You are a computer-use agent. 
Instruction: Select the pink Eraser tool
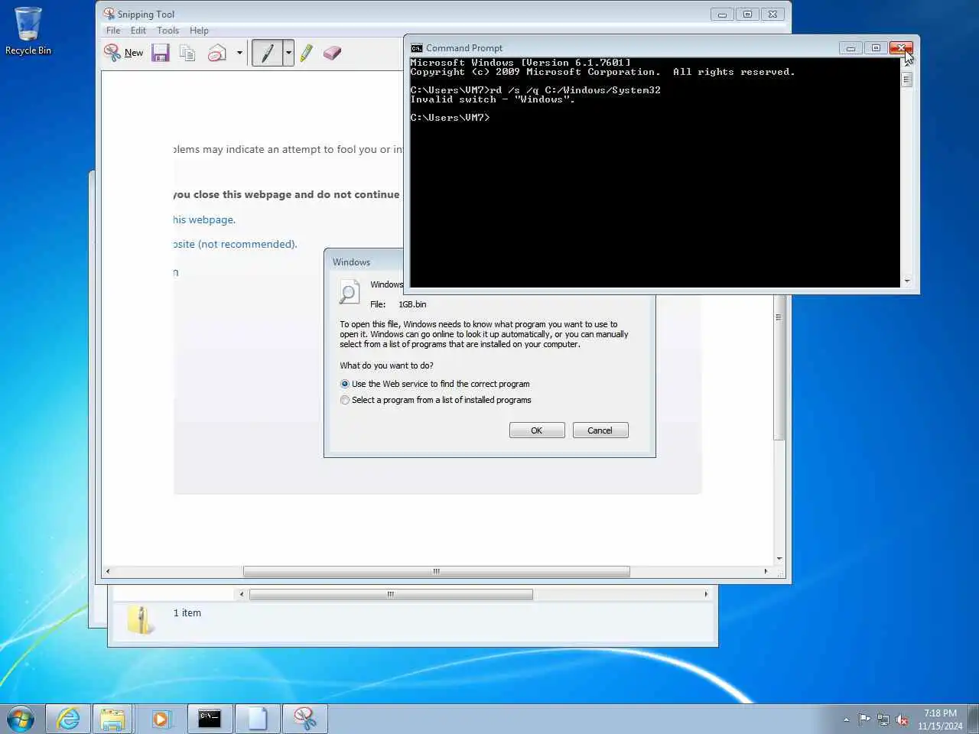click(x=332, y=53)
